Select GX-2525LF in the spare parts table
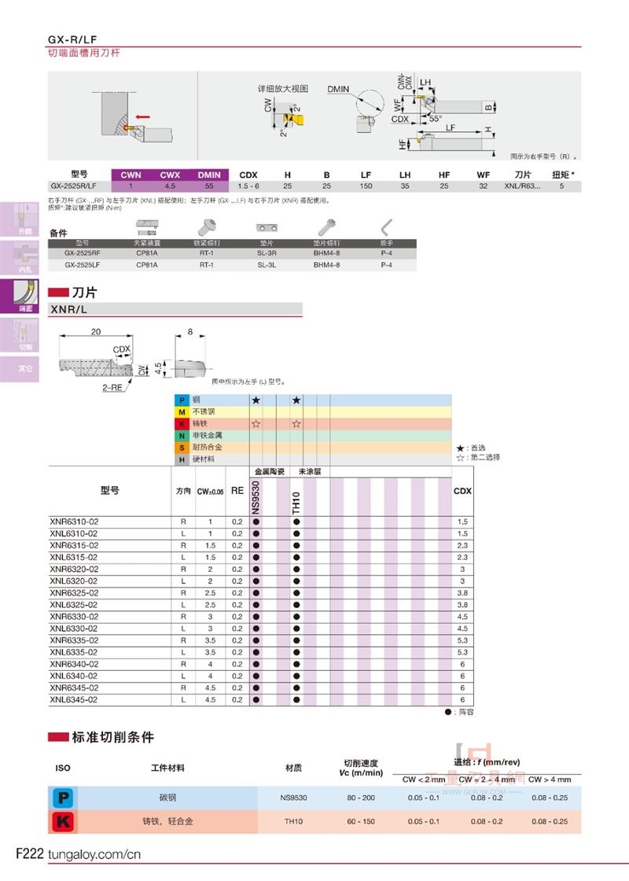629x881 pixels. tap(82, 264)
